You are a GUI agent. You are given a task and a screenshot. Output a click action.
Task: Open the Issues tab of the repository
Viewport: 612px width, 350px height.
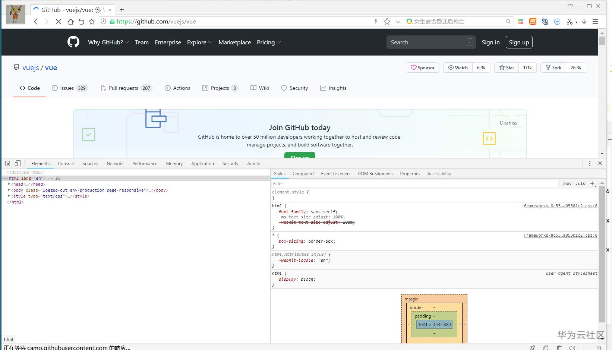click(x=70, y=88)
